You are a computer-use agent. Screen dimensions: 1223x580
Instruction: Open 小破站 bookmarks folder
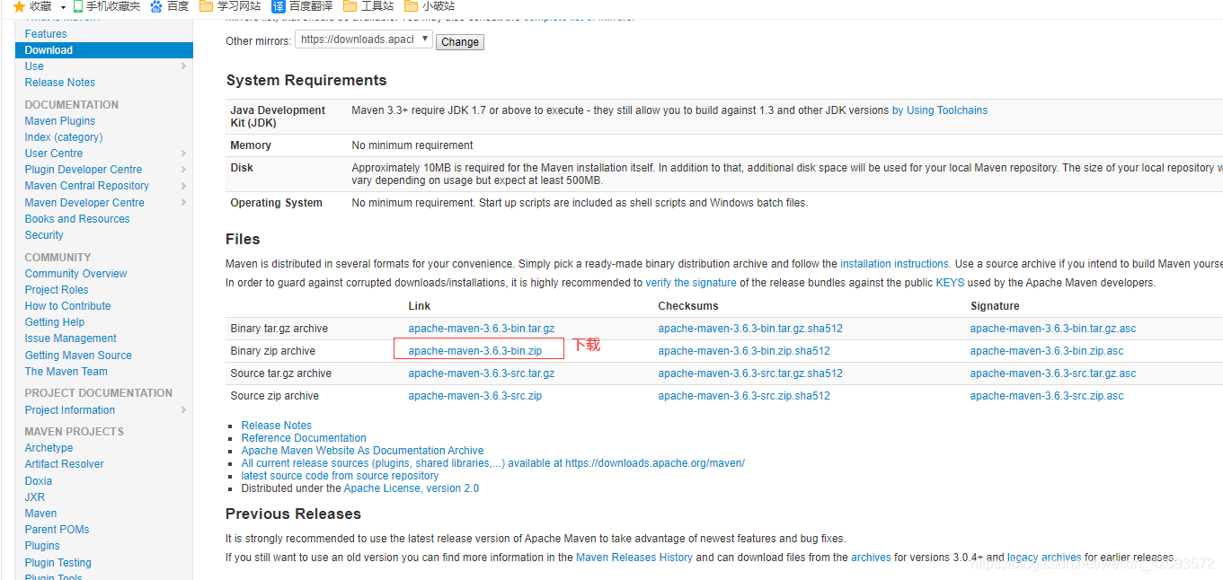430,6
